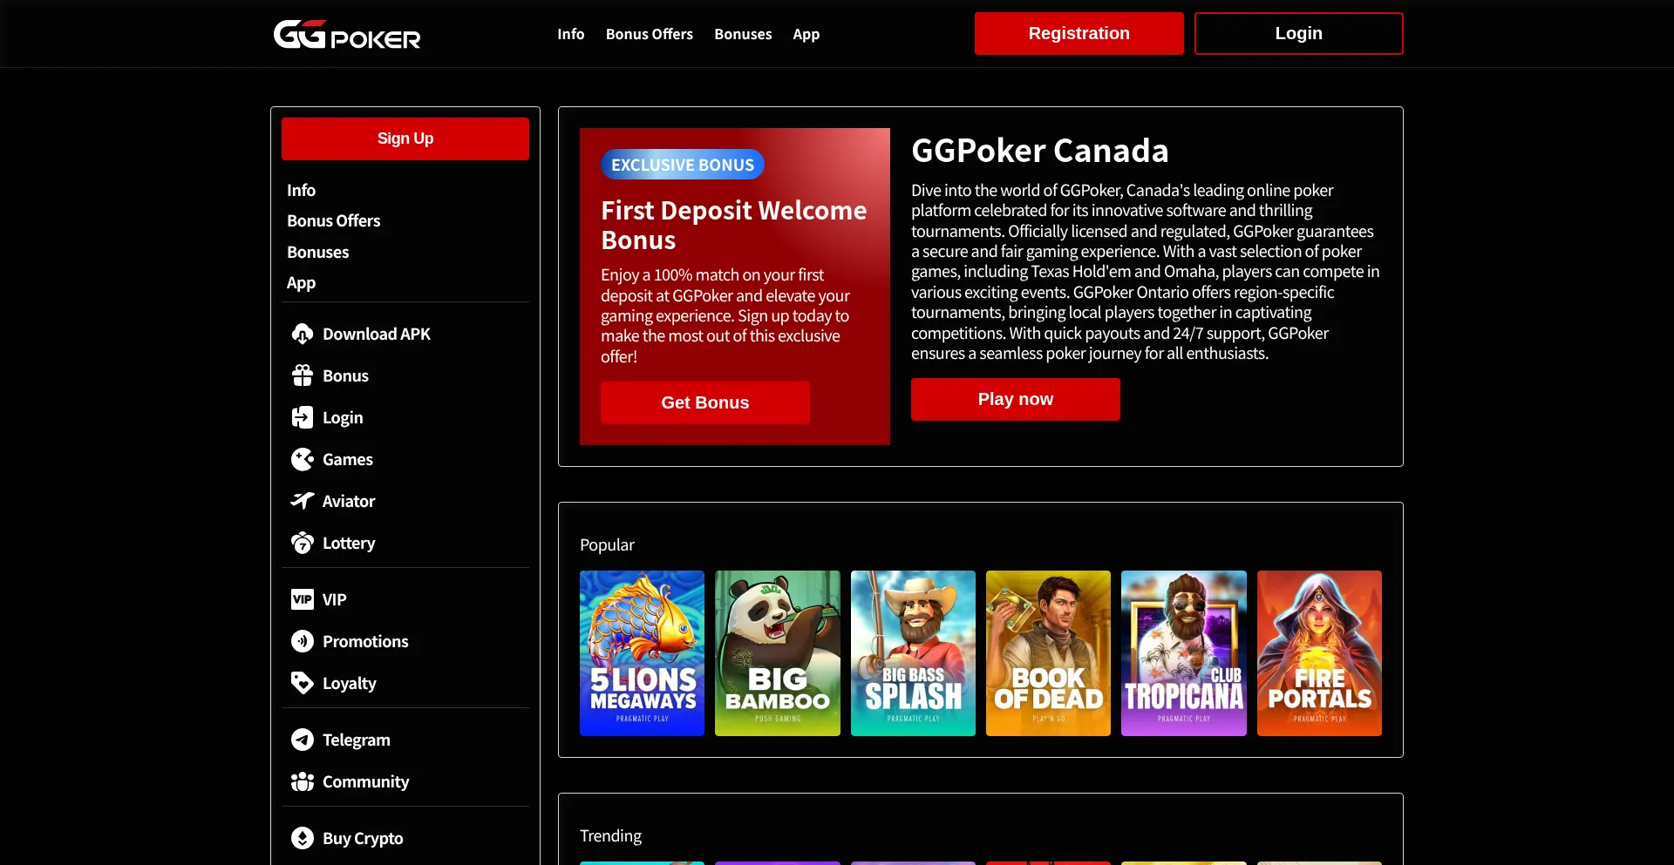1674x865 pixels.
Task: Open the VIP sidebar link text
Action: [x=335, y=599]
